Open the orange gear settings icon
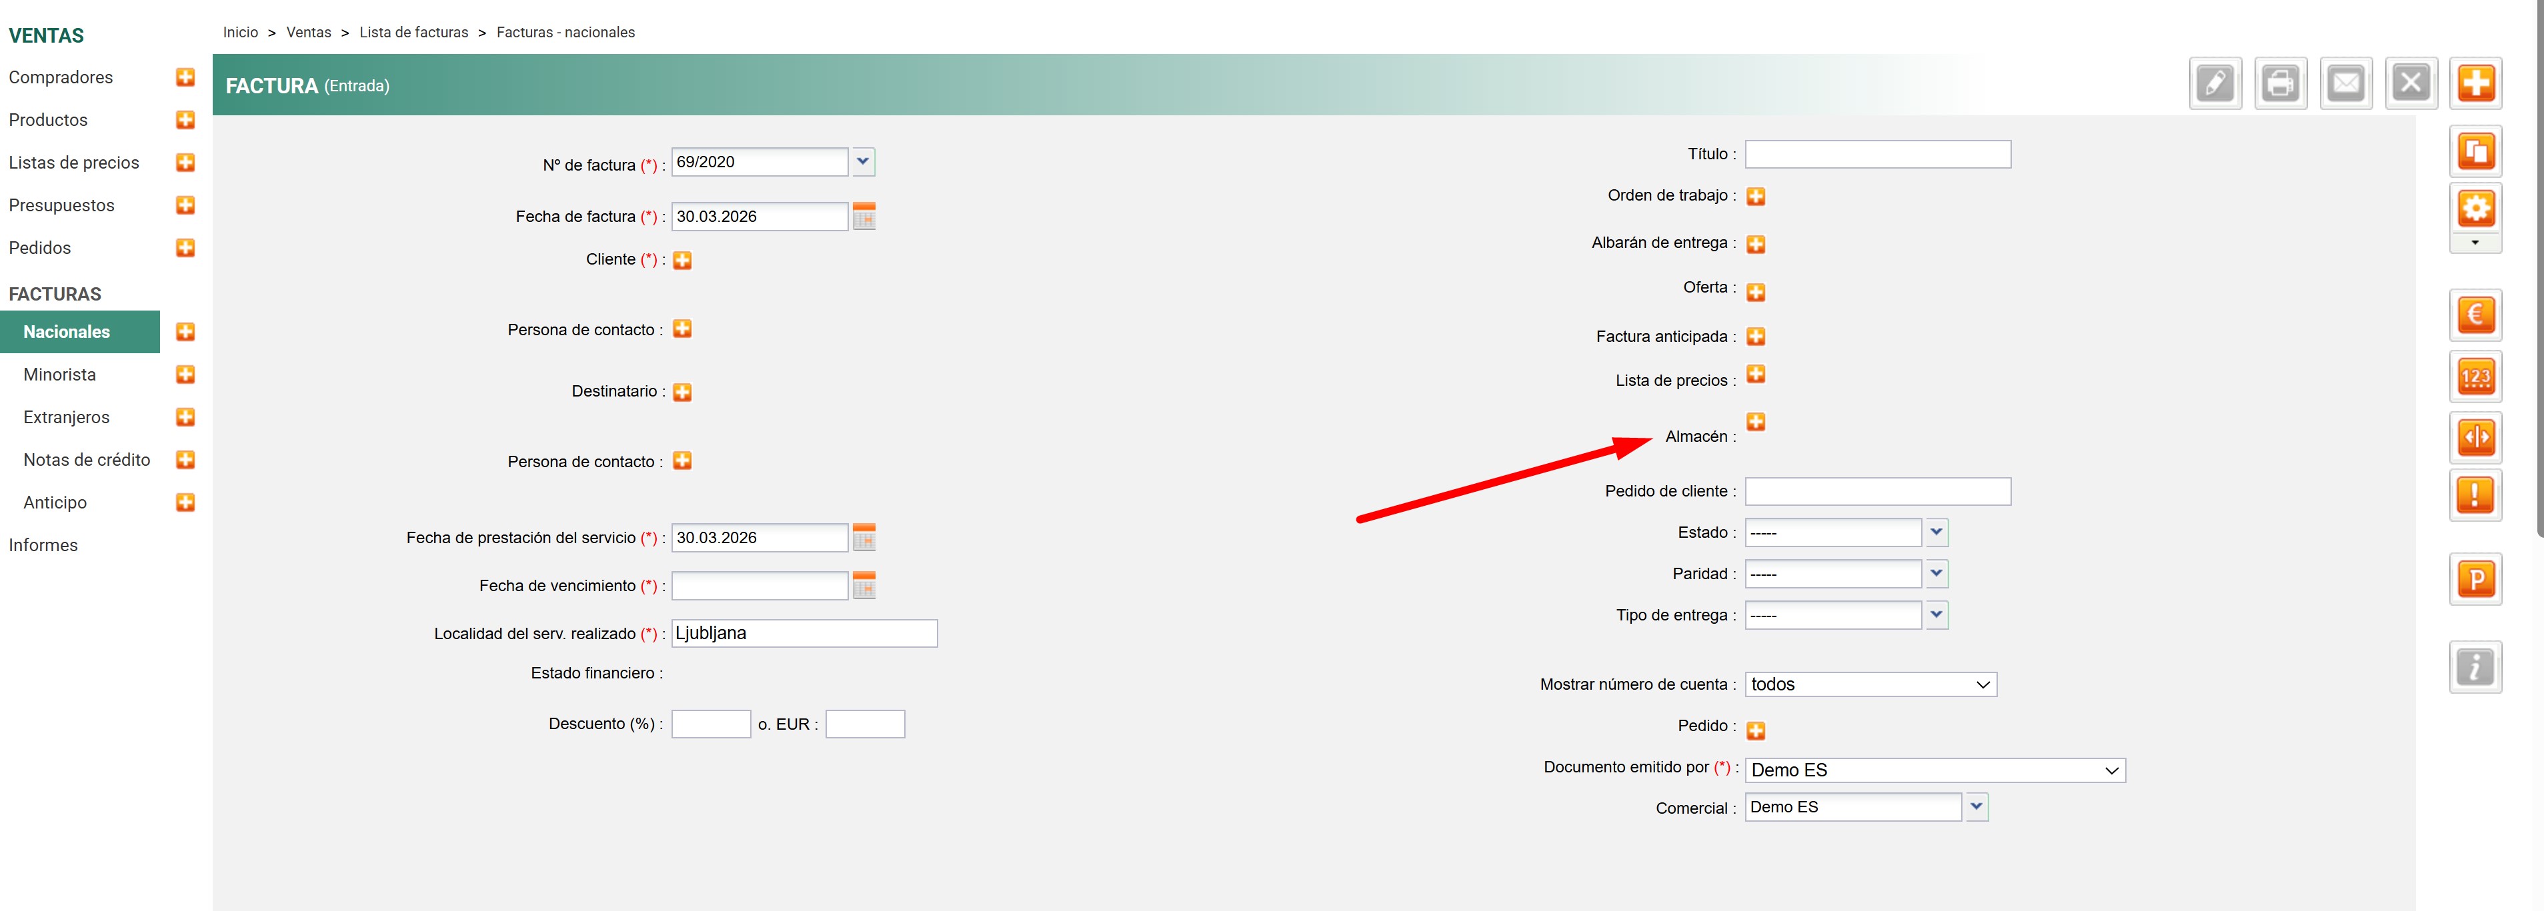Viewport: 2544px width, 911px height. click(2475, 209)
